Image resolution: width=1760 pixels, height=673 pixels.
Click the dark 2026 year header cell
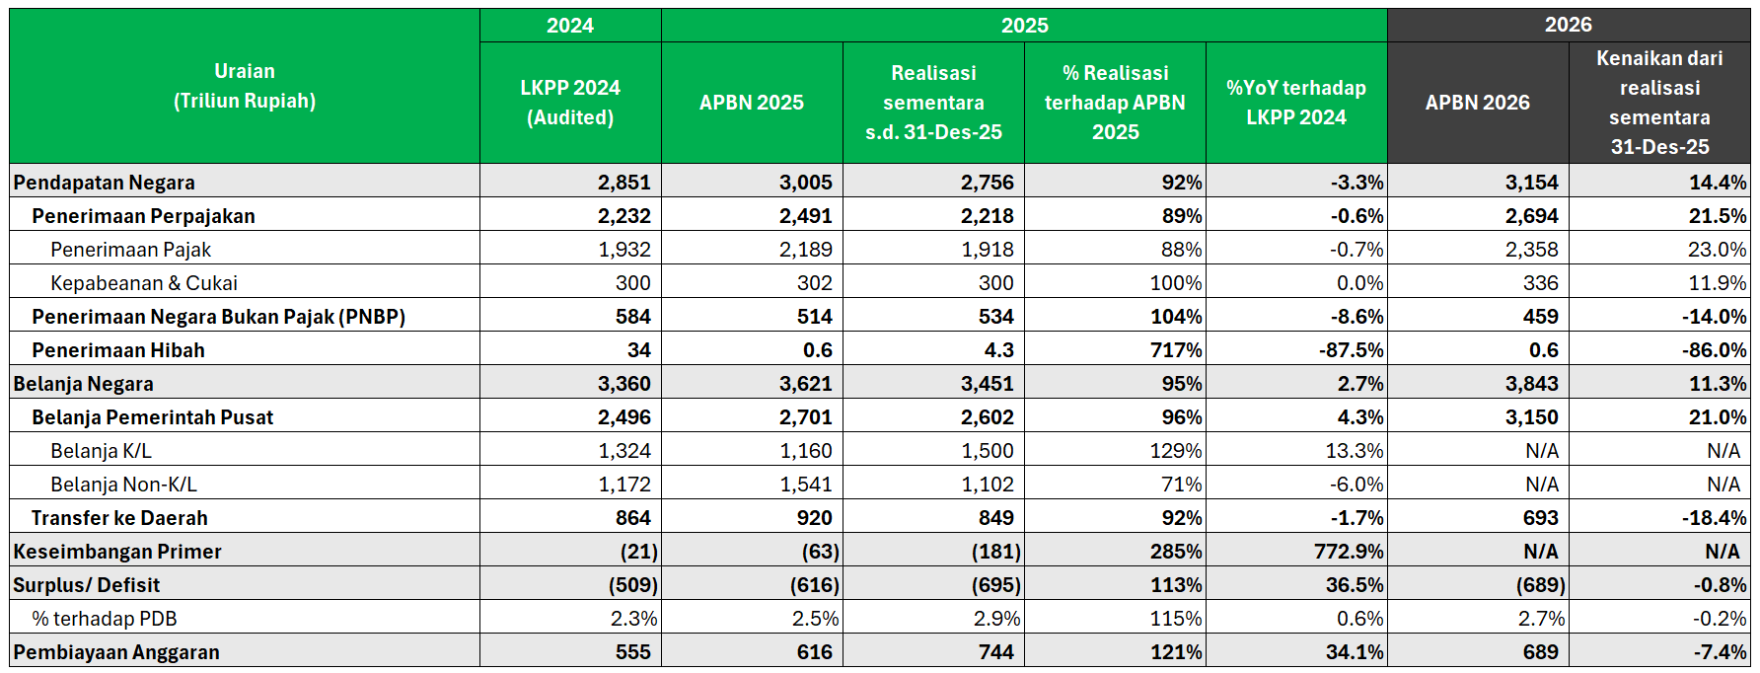click(1568, 25)
